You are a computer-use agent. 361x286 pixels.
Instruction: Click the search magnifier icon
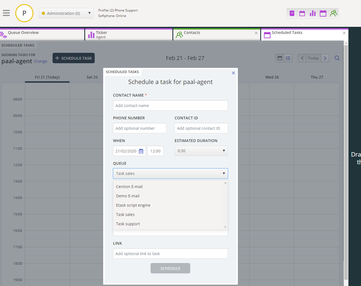(337, 58)
